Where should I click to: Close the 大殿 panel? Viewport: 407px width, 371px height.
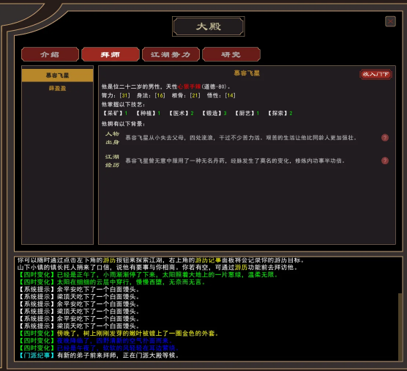tap(390, 21)
